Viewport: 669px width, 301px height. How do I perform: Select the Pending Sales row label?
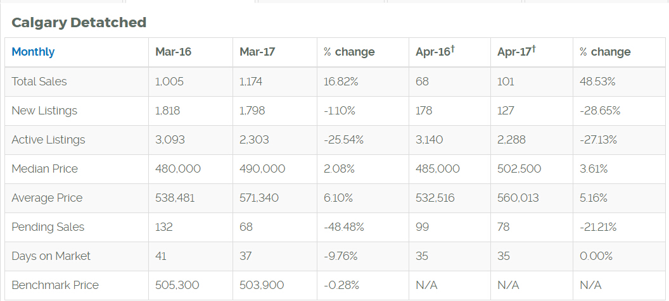[x=48, y=227]
